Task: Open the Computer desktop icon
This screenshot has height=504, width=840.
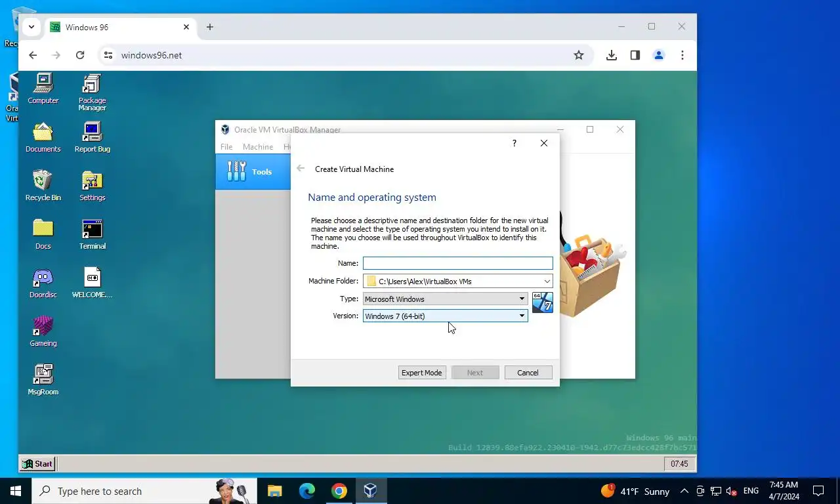Action: click(43, 89)
